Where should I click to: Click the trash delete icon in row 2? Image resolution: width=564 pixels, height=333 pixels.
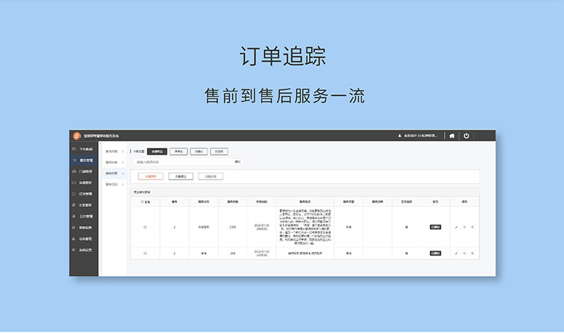pos(472,253)
